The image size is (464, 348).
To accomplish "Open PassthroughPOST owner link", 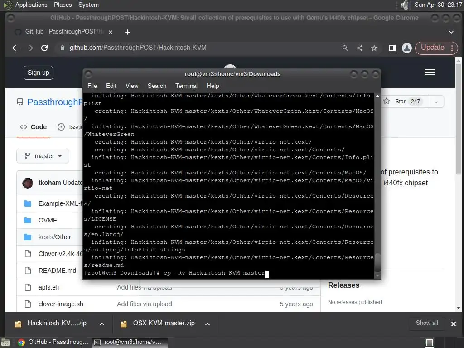I will (x=55, y=102).
